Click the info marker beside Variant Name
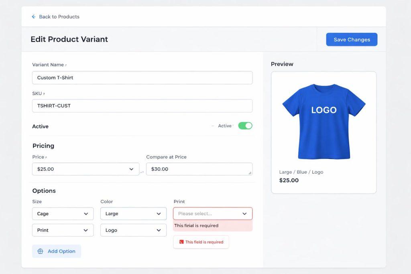This screenshot has height=274, width=411. coord(66,65)
